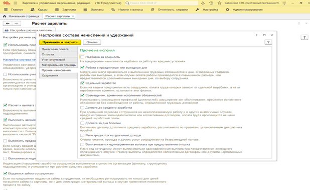Select Прочие начисления section
Viewport: 310px width, 190px height.
58,70
